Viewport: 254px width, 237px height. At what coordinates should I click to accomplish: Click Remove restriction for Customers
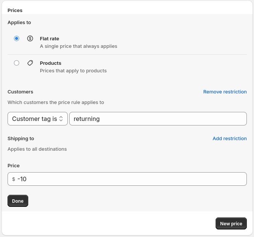225,92
